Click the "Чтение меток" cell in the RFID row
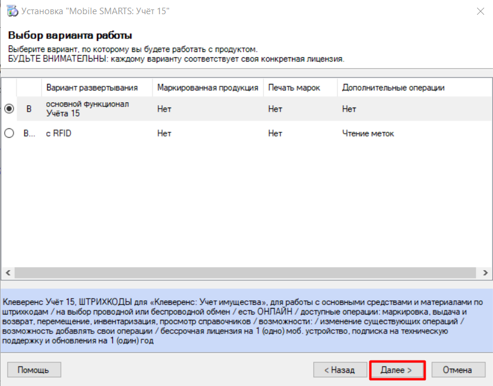Image resolution: width=493 pixels, height=386 pixels. [368, 134]
